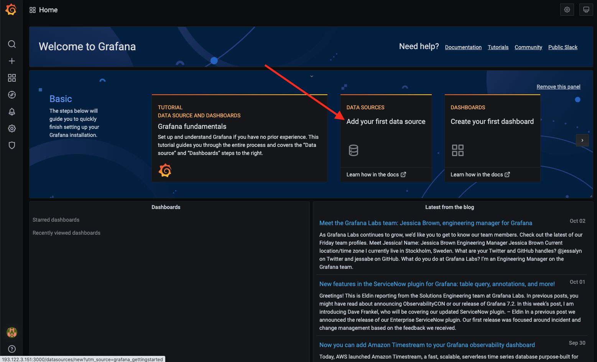Open the Home dashboard picker title
Screen dimensions: 597x362
48,10
